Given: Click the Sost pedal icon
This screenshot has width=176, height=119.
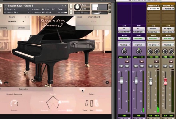Looking at the screenshot, I should click(92, 103).
